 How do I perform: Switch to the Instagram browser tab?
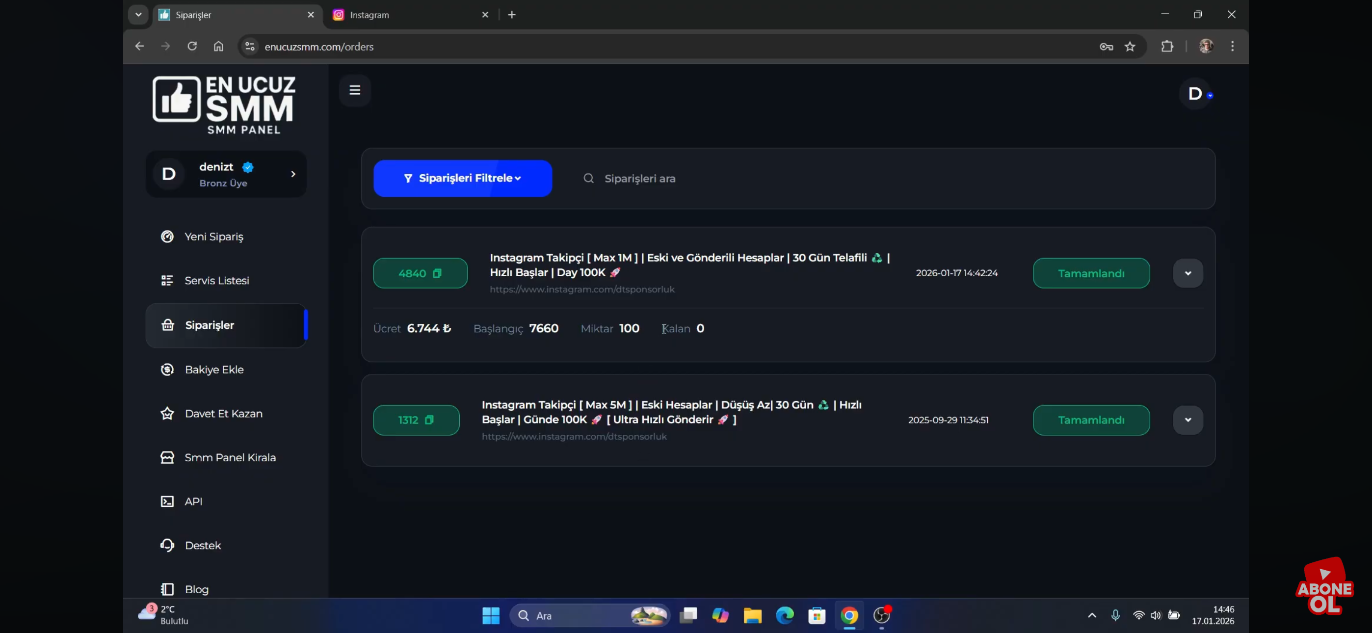pyautogui.click(x=410, y=15)
